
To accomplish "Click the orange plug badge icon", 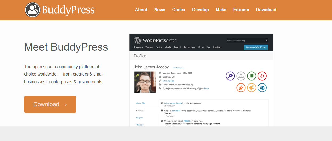I will (x=241, y=87).
